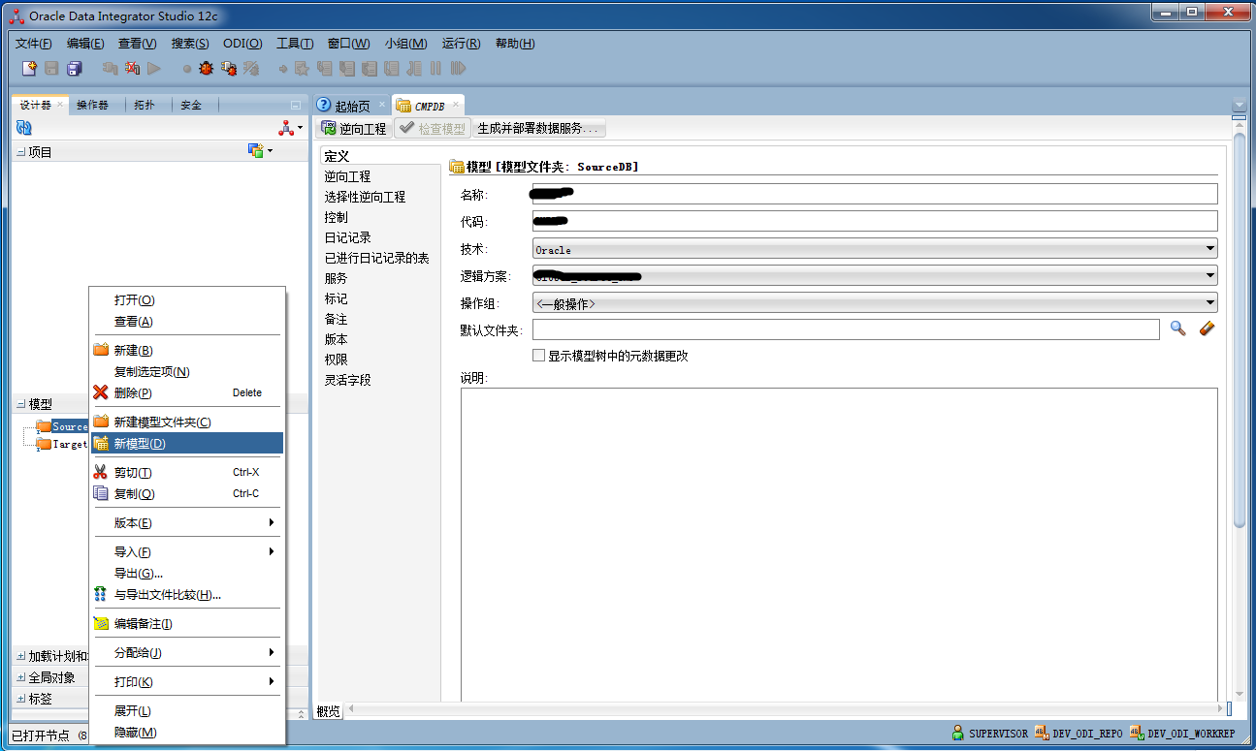Select the Target model folder in tree
Viewport: 1256px width, 751px height.
[x=68, y=444]
